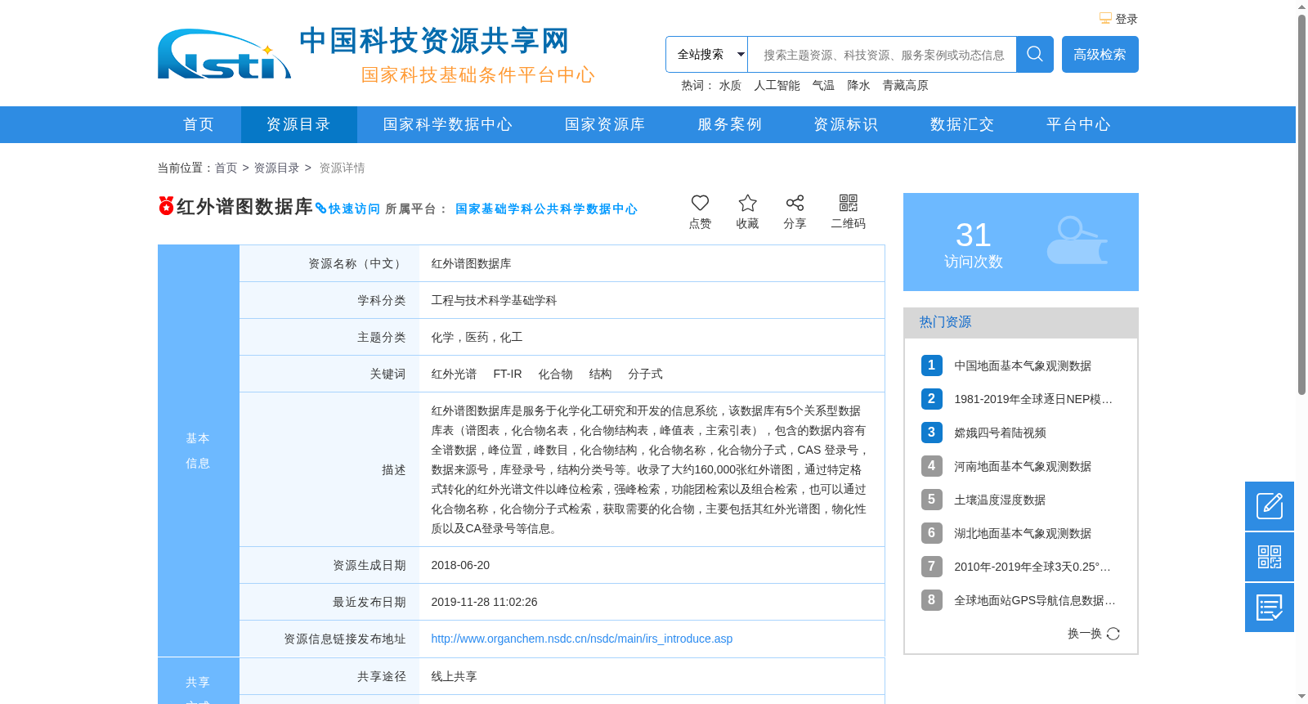Open hot resource 2010年-2019年全球3天0.25°…
The height and width of the screenshot is (704, 1308).
(1033, 567)
